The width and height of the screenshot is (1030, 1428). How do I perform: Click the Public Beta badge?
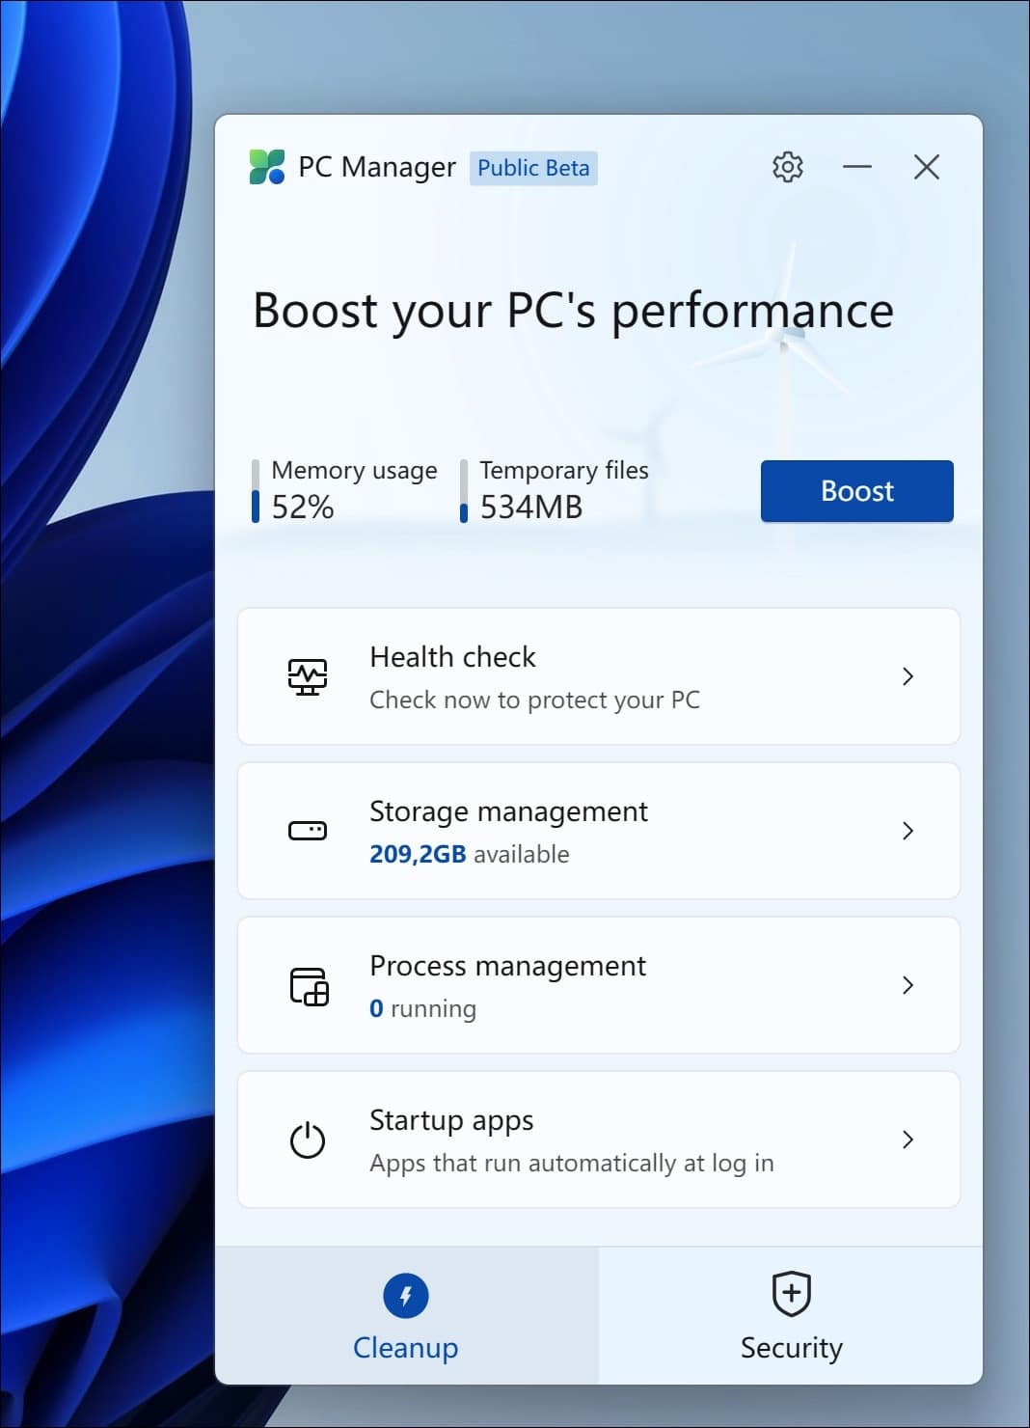(x=533, y=168)
